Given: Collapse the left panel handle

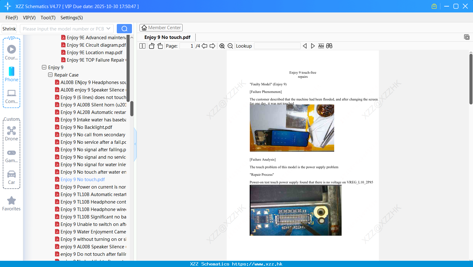Looking at the screenshot, I should [135, 144].
